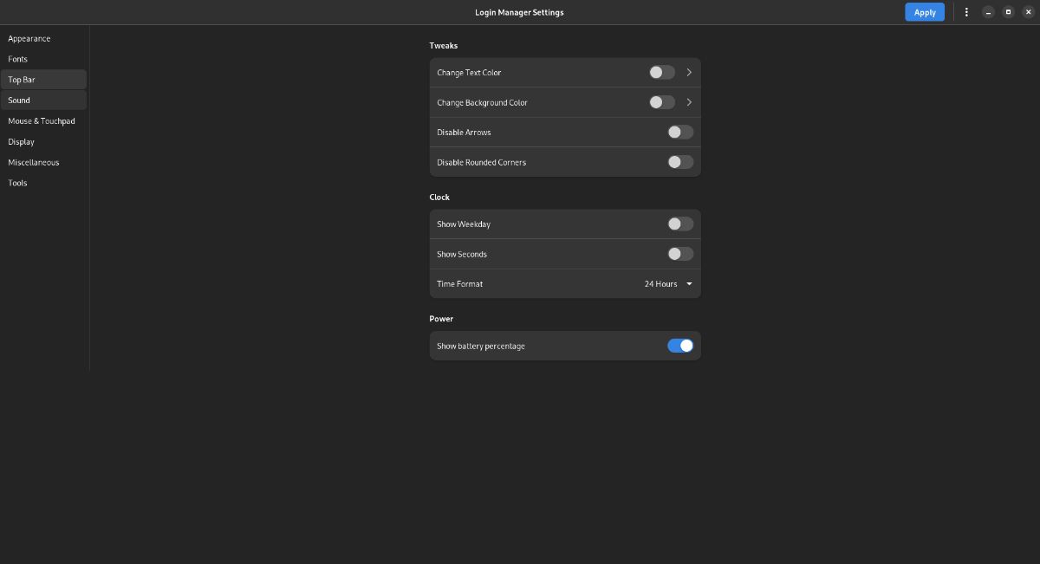Open the Sound settings section
This screenshot has height=564, width=1040.
coord(19,100)
